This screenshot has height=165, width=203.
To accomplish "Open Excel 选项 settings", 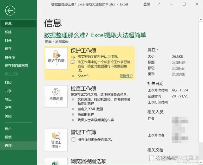I will (18, 145).
